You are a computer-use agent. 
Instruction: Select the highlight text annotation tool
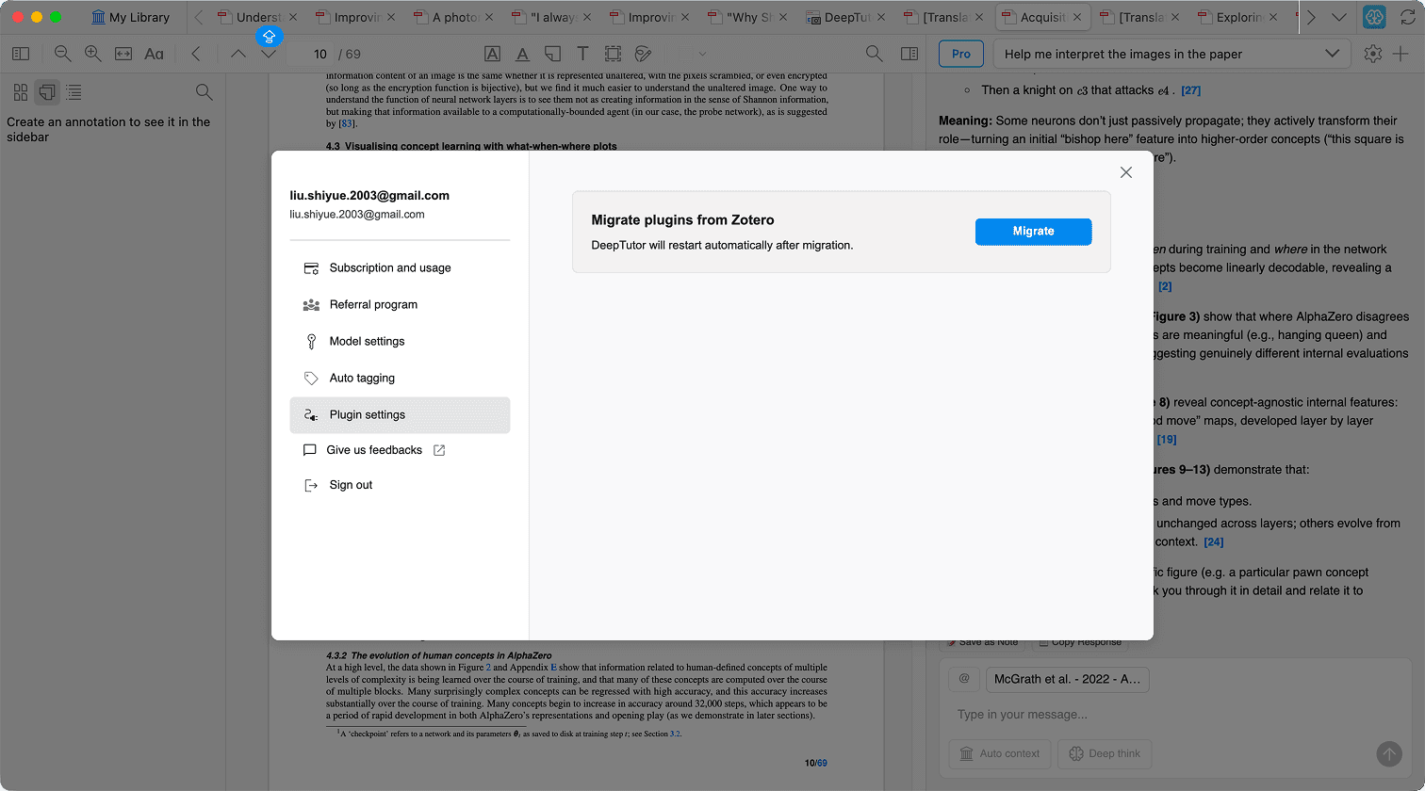[x=492, y=54]
